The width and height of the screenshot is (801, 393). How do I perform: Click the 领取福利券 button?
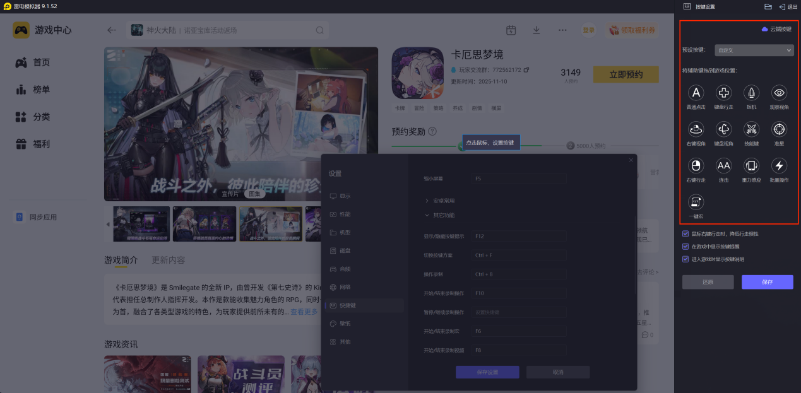[x=633, y=30]
